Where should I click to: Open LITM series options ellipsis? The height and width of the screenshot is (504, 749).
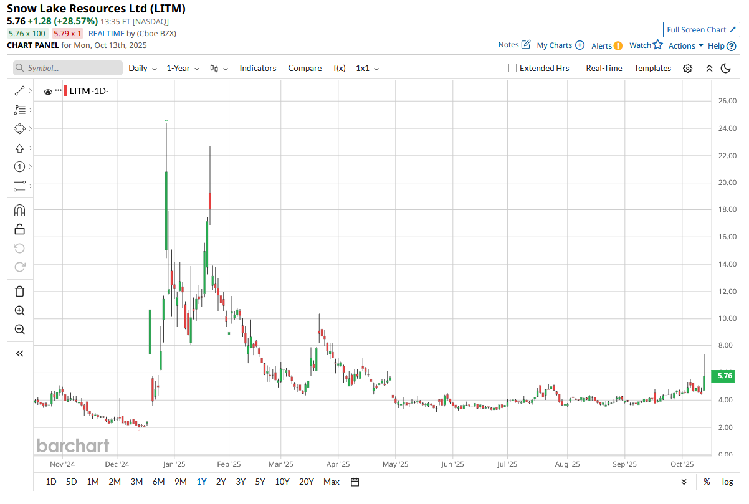(x=59, y=90)
